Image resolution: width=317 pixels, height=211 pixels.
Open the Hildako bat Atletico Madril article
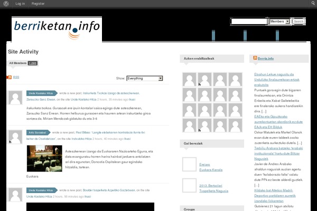[x=275, y=196]
